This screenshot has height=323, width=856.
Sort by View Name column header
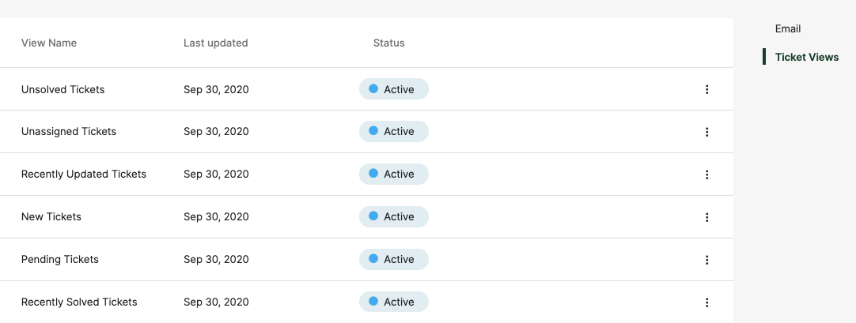coord(48,43)
